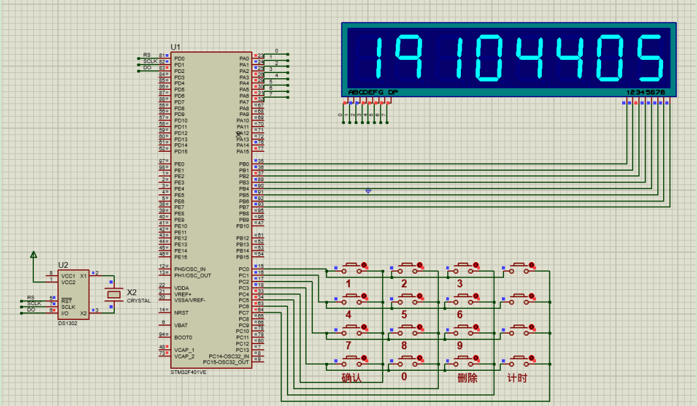The width and height of the screenshot is (697, 406).
Task: Click the 确认 confirm pushbutton switch
Action: (353, 361)
